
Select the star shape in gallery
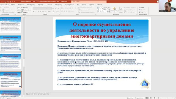[x=108, y=12]
